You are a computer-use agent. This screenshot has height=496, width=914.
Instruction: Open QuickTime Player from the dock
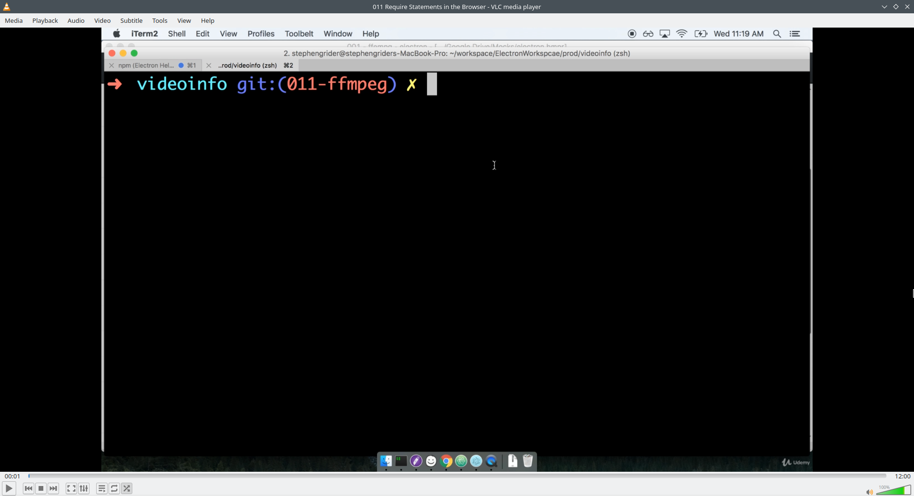[x=491, y=461]
